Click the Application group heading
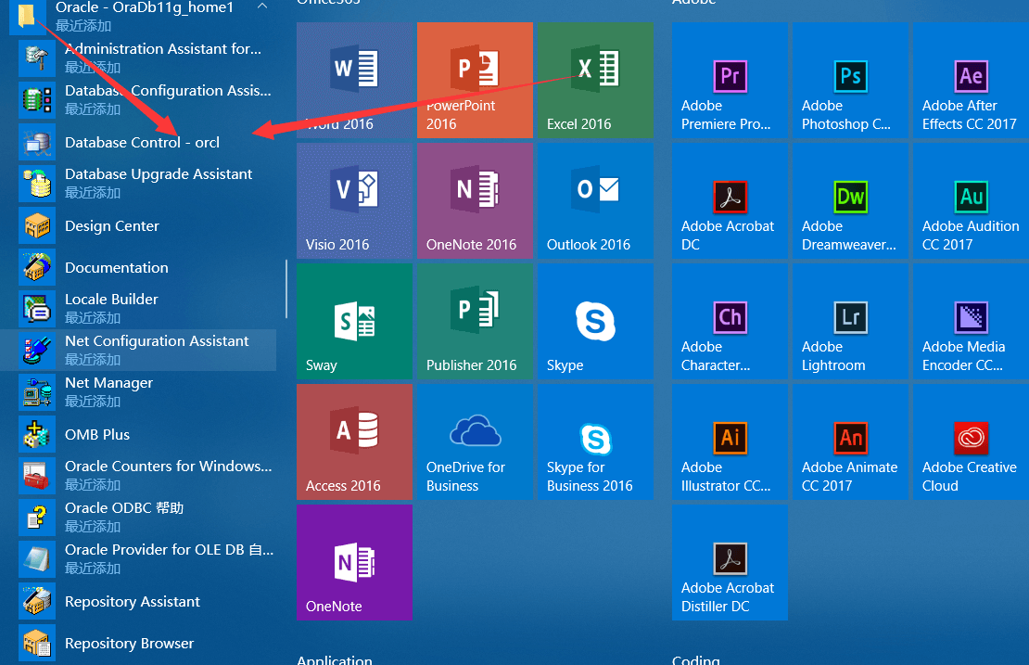1029x665 pixels. click(334, 659)
